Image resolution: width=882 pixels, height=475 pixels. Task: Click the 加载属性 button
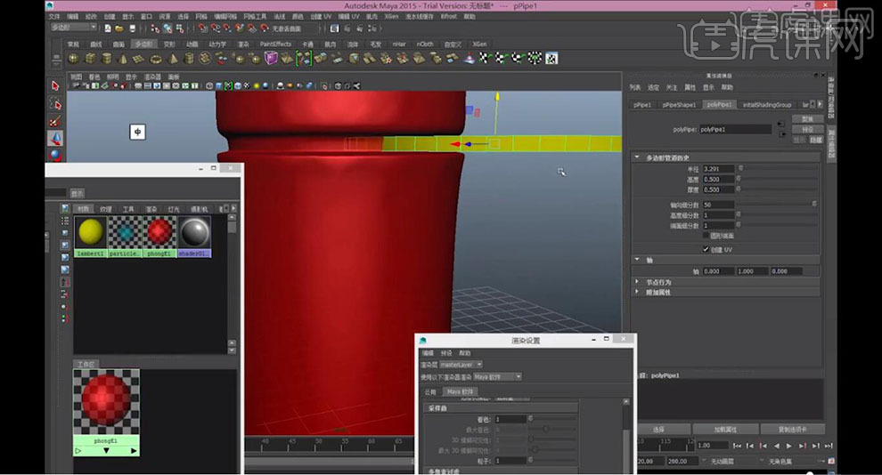click(725, 429)
